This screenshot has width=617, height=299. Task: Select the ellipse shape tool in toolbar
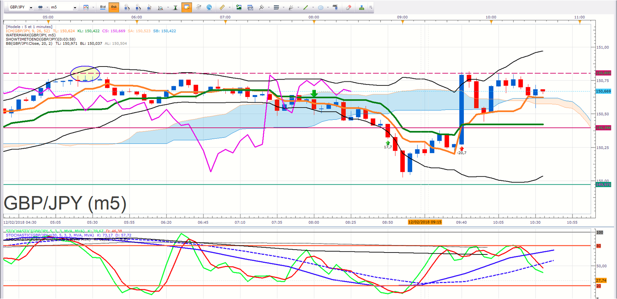[321, 7]
